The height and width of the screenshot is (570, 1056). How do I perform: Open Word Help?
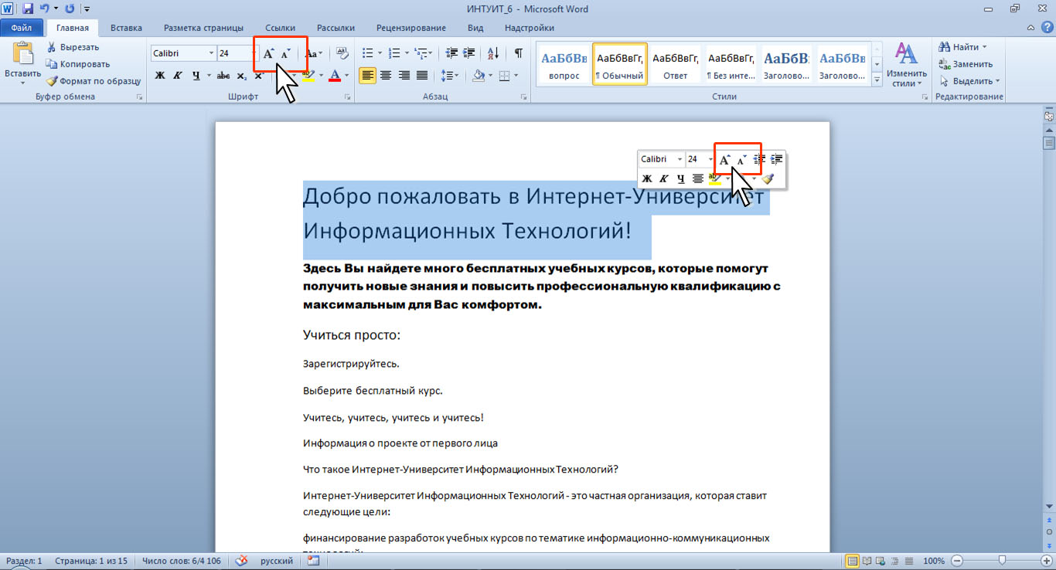pos(1047,28)
